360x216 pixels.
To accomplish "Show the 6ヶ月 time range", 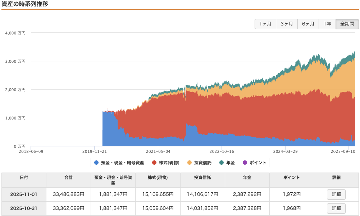I will (308, 24).
